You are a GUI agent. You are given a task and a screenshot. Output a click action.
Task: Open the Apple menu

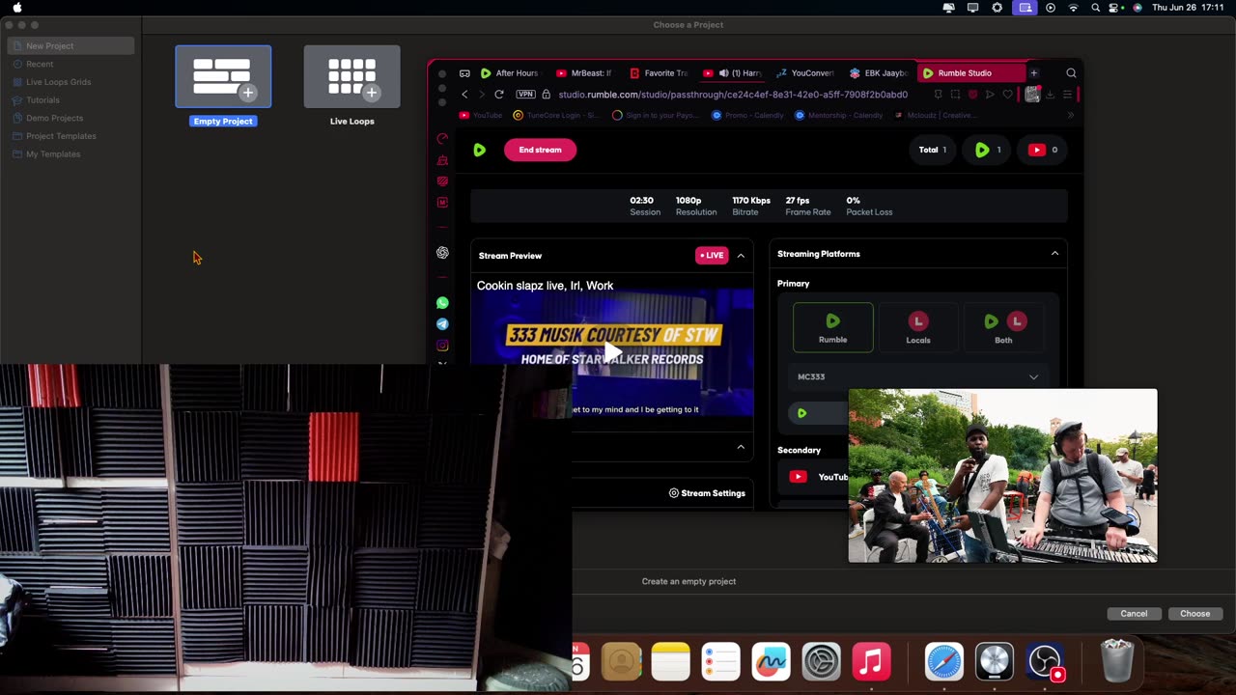pos(17,8)
